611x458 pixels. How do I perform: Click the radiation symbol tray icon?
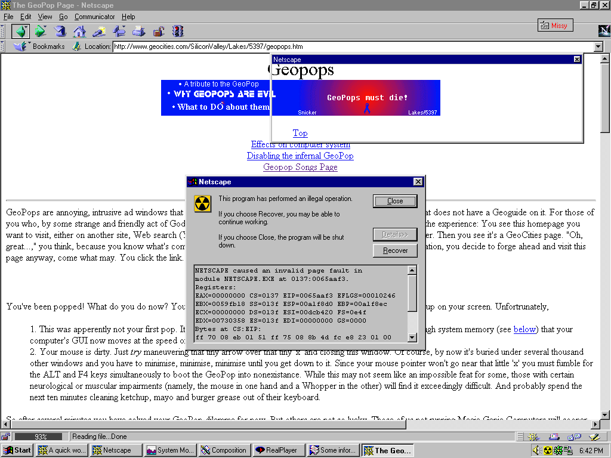pos(548,451)
